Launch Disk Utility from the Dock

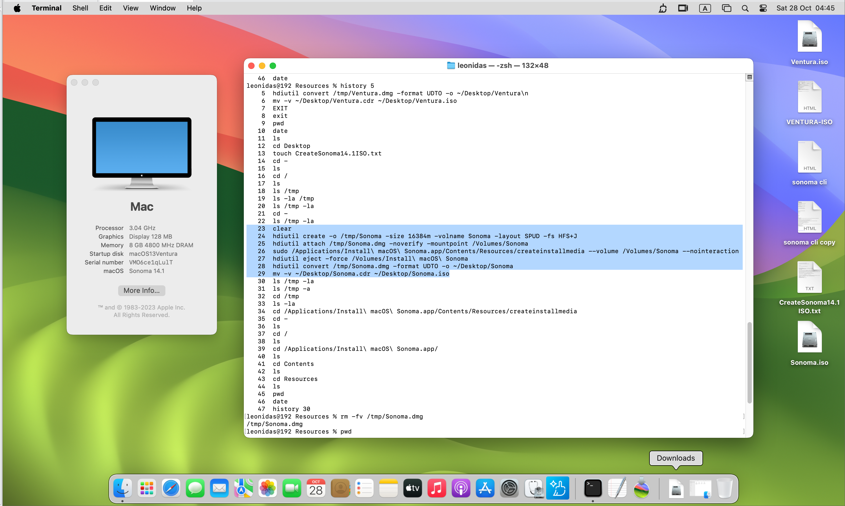[x=534, y=488]
